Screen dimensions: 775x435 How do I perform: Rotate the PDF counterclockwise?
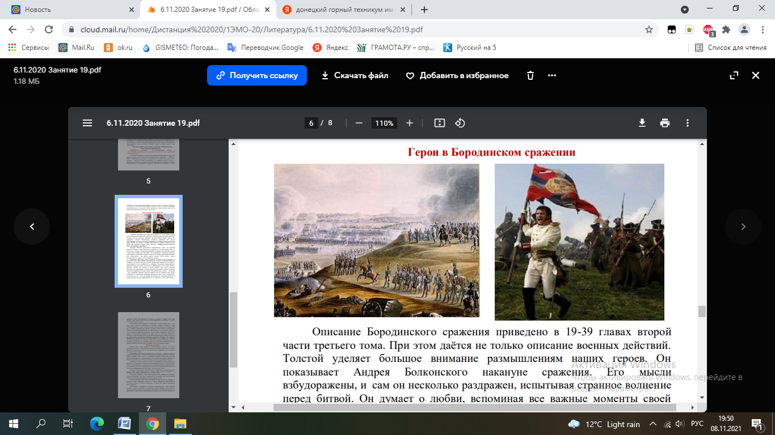point(460,123)
